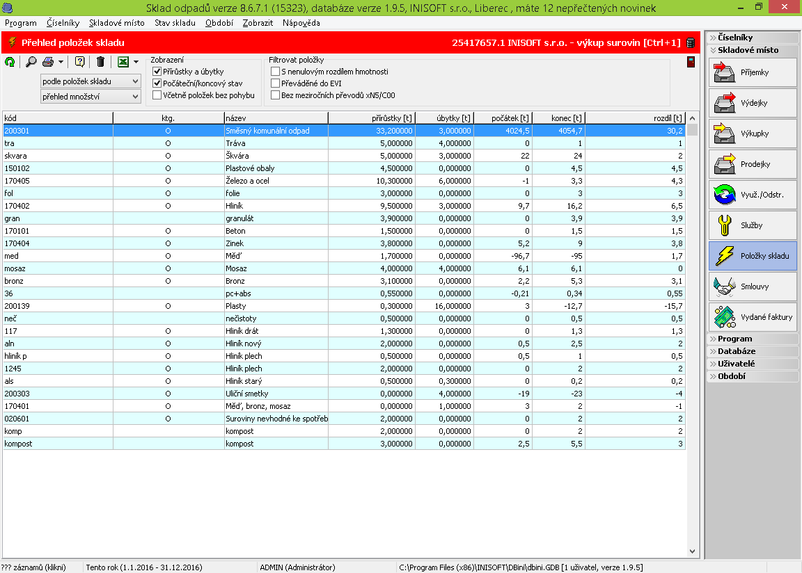Click the table's scroll up arrow

(693, 118)
